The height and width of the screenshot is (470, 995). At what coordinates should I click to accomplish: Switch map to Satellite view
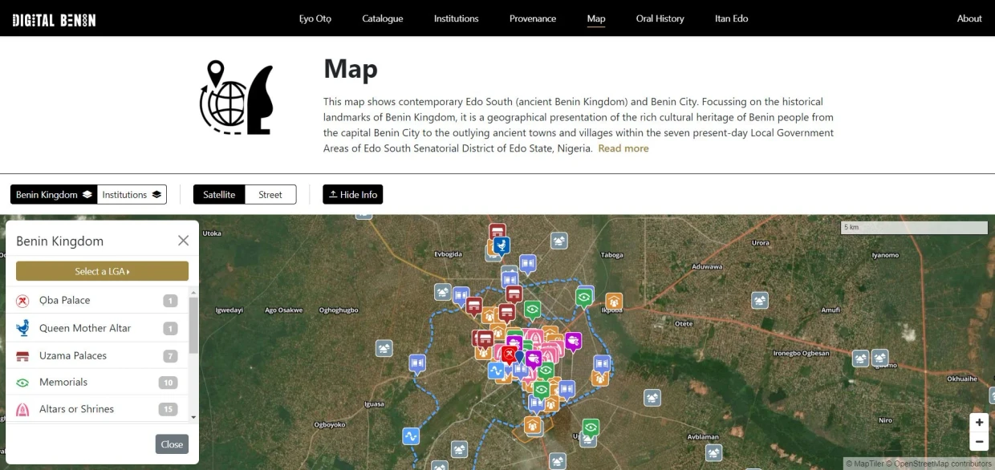pyautogui.click(x=219, y=194)
